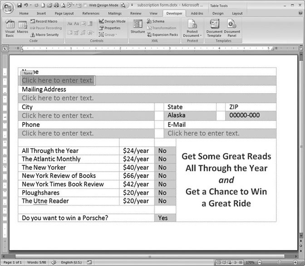Click the zoom slider handle
Viewport: 305px width, 266px height.
click(x=279, y=262)
